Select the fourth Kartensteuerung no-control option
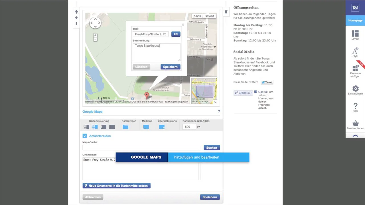 (112, 127)
